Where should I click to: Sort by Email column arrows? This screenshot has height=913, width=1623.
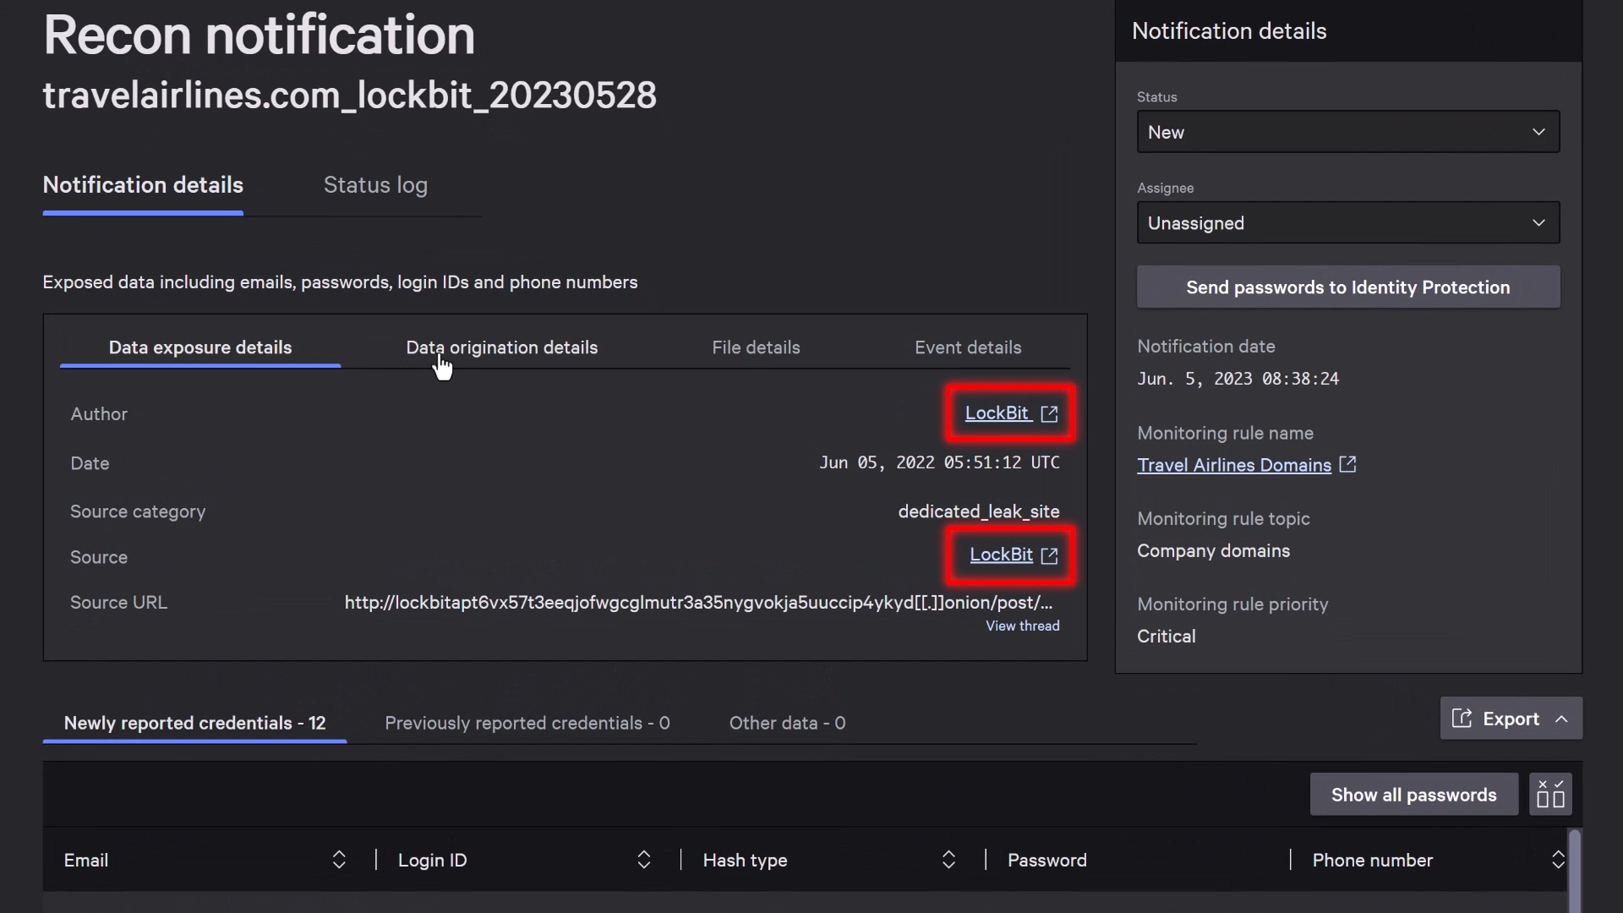[339, 860]
